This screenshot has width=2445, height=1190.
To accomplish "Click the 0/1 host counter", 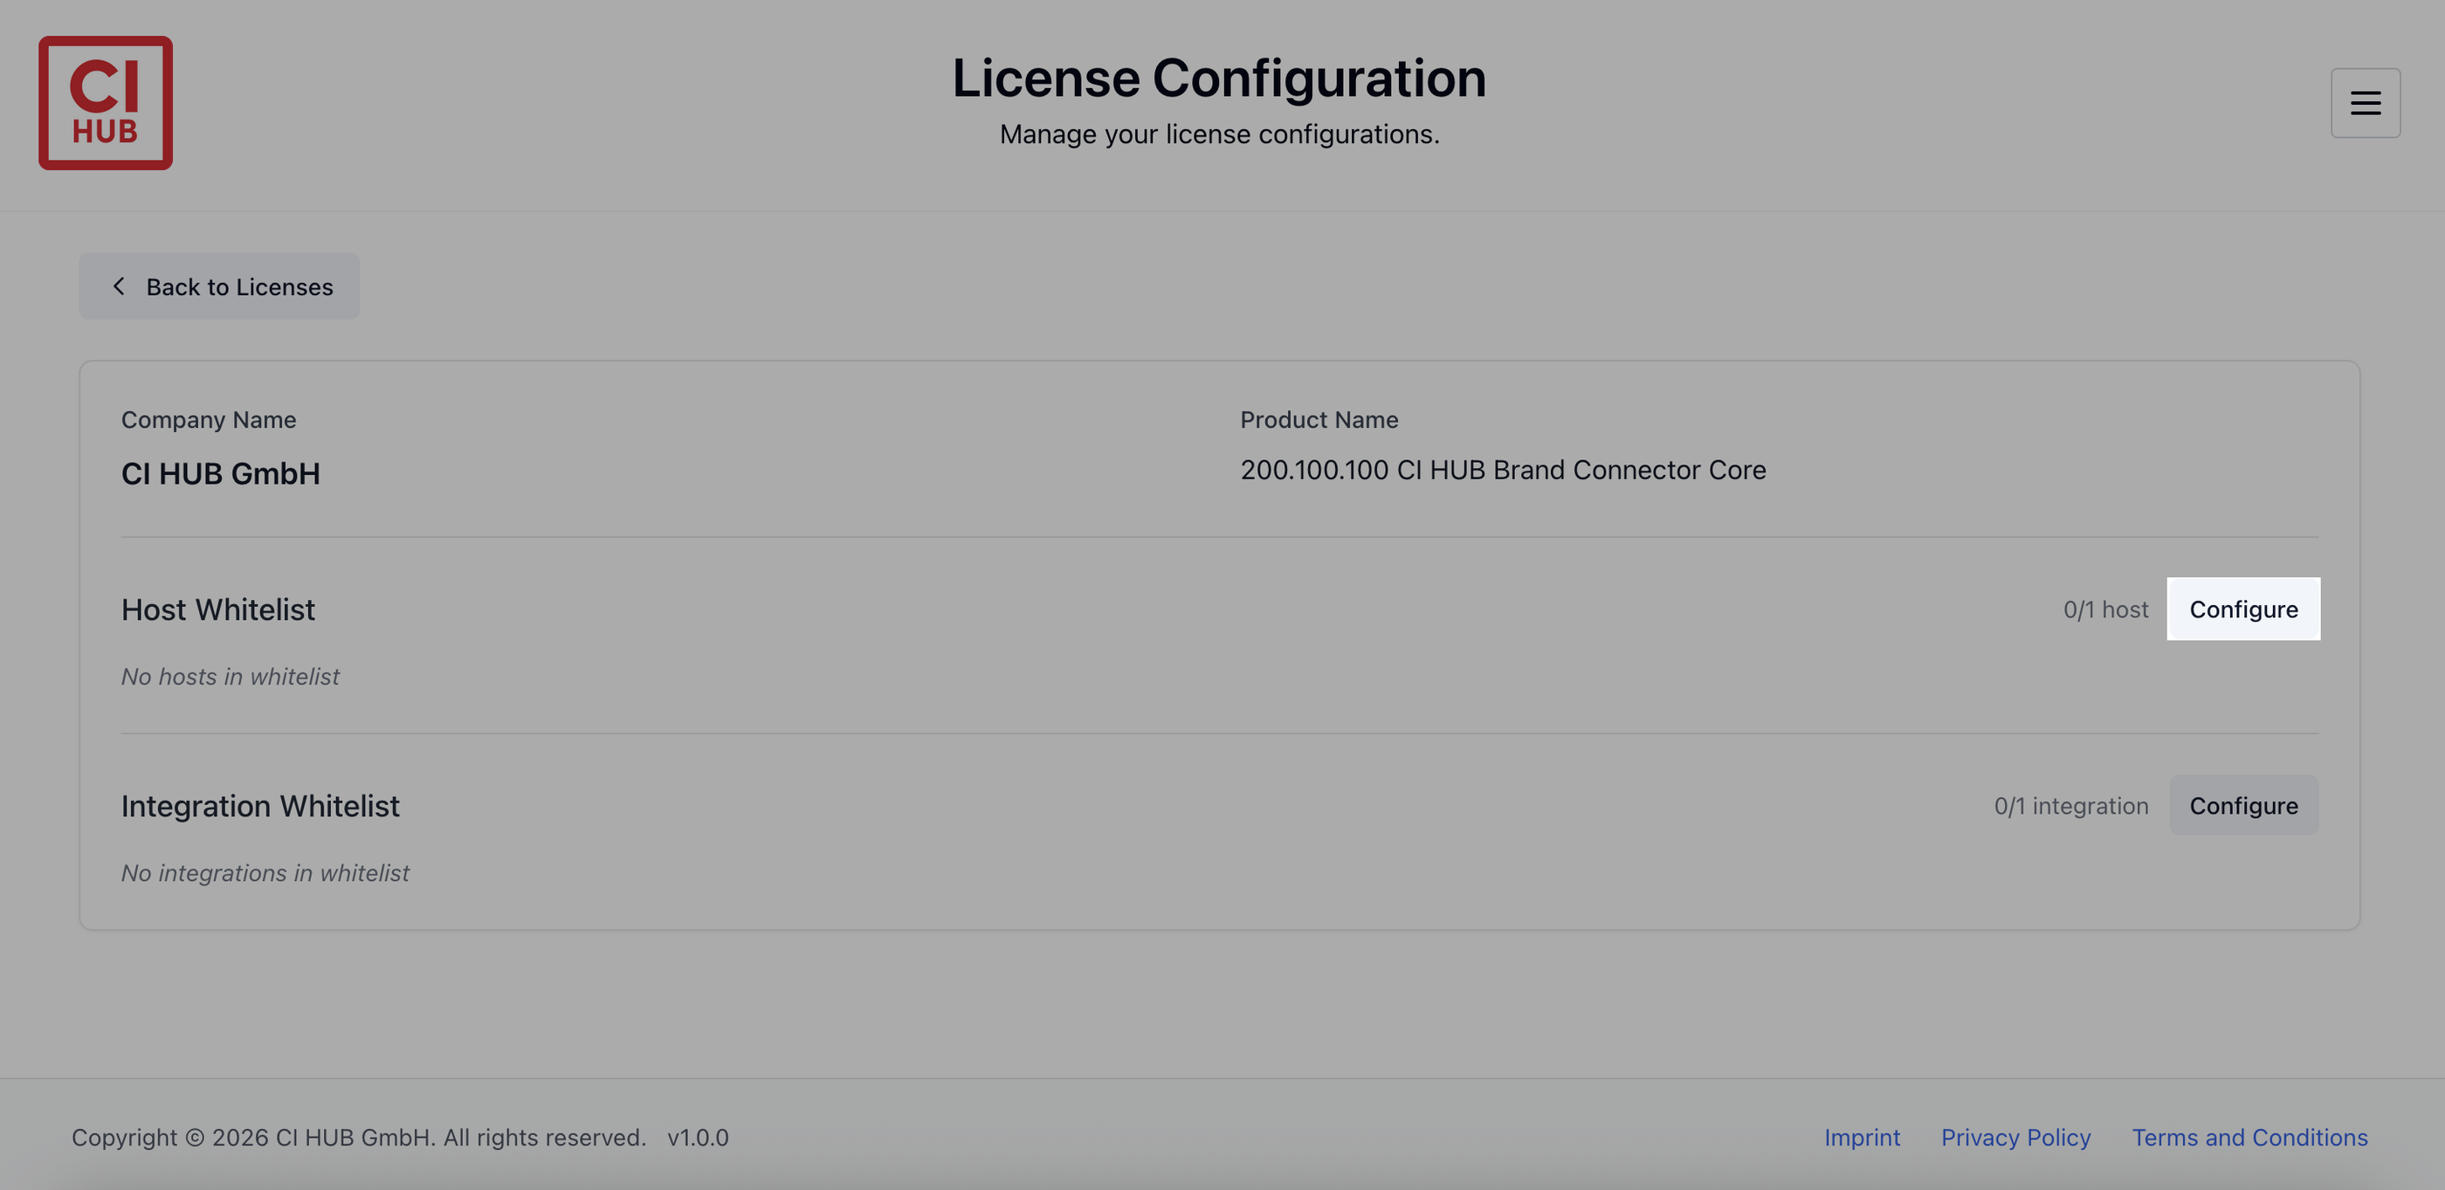I will (2104, 609).
